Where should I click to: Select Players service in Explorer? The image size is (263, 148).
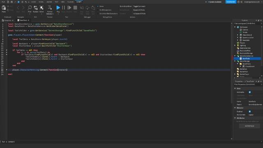click(x=242, y=43)
